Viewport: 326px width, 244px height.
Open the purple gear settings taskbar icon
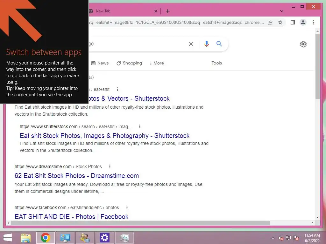tap(104, 238)
